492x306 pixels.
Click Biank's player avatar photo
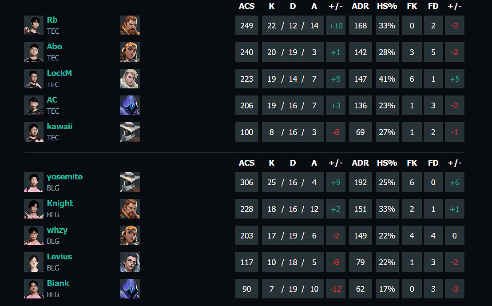point(34,289)
